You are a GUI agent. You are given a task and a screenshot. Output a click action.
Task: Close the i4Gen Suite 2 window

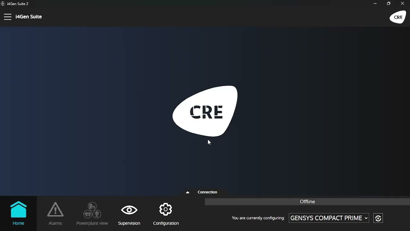(403, 4)
